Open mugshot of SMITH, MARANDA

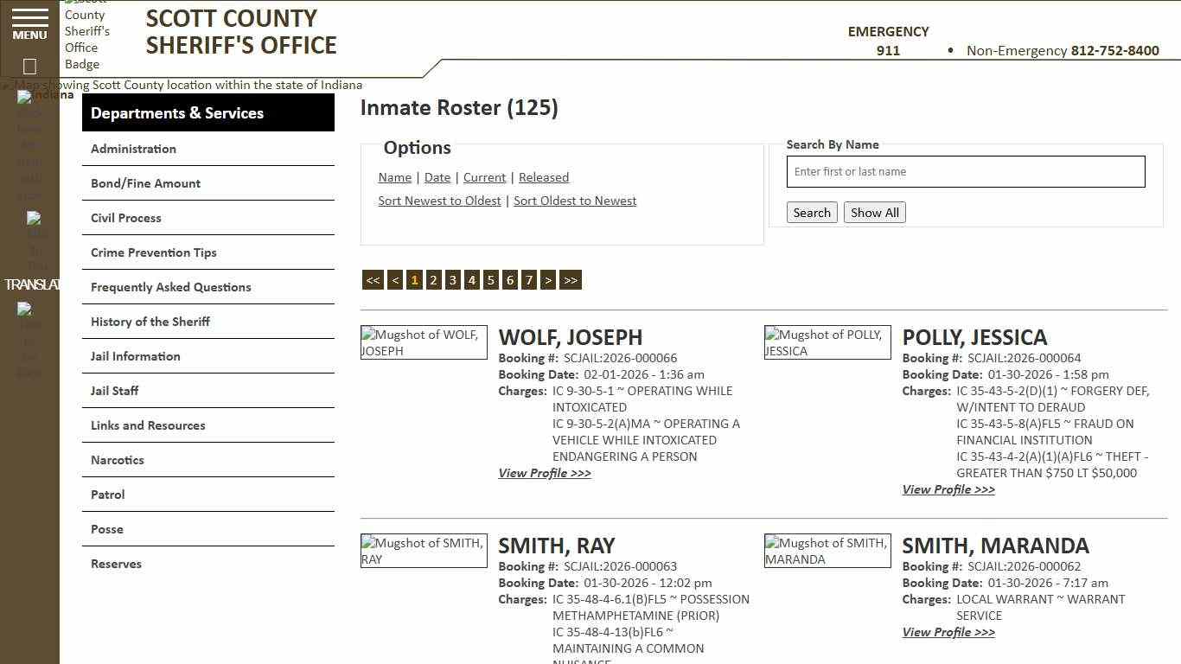point(827,550)
